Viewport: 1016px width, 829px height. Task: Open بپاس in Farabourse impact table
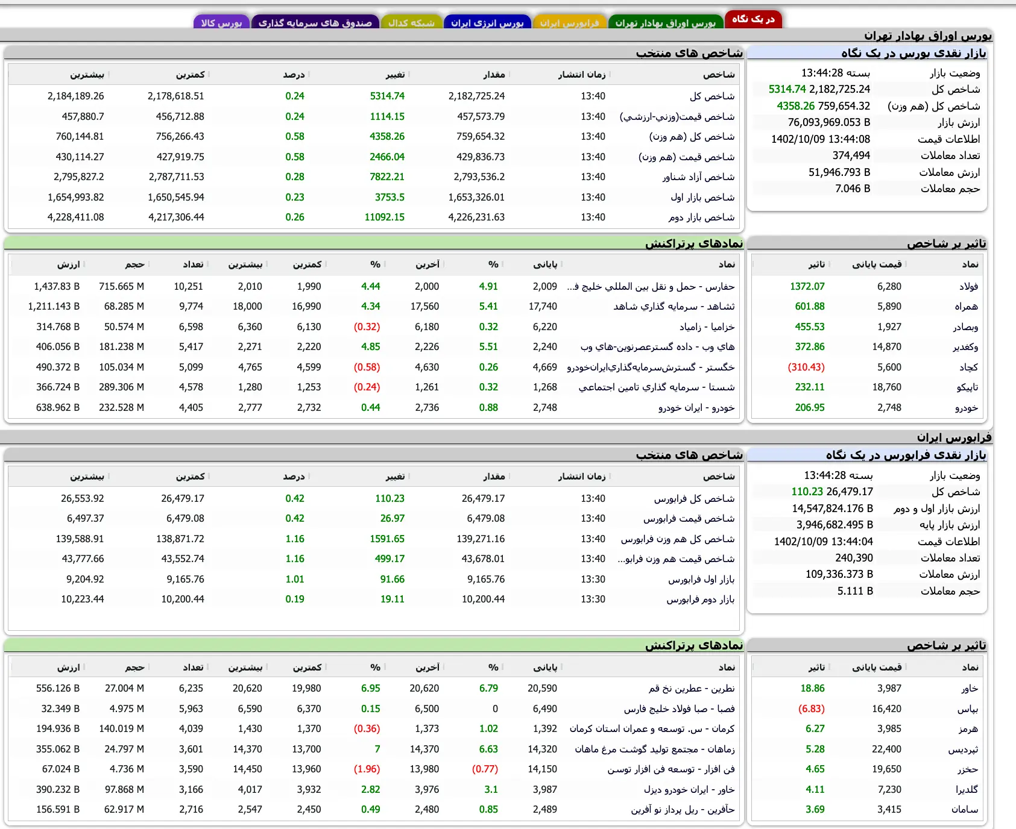(x=968, y=709)
